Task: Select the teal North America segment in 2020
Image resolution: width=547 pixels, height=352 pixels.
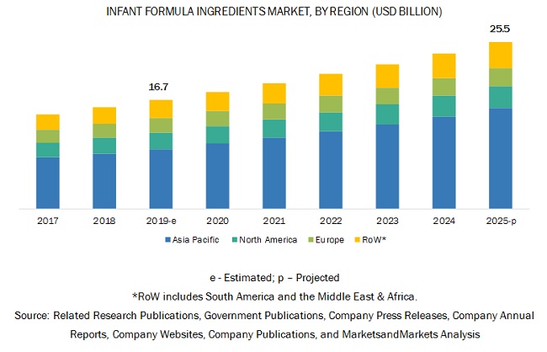Action: (x=217, y=135)
